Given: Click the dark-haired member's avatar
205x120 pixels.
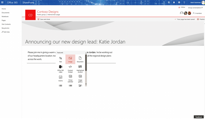Looking at the screenshot, I should point(186,13).
